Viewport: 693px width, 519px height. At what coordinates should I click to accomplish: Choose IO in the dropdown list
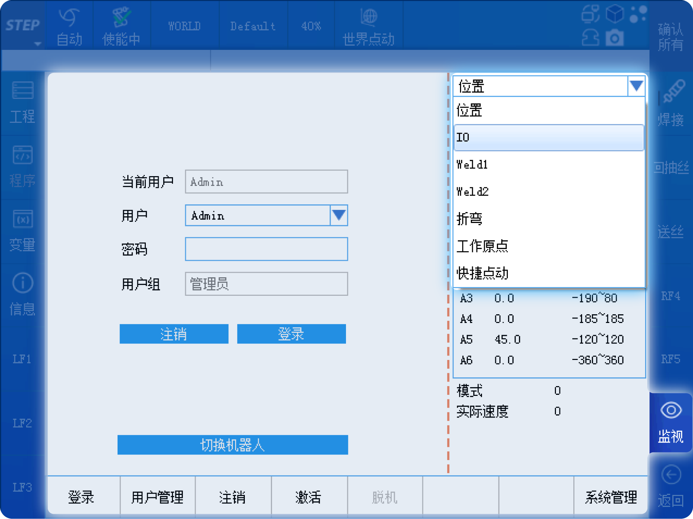point(549,137)
